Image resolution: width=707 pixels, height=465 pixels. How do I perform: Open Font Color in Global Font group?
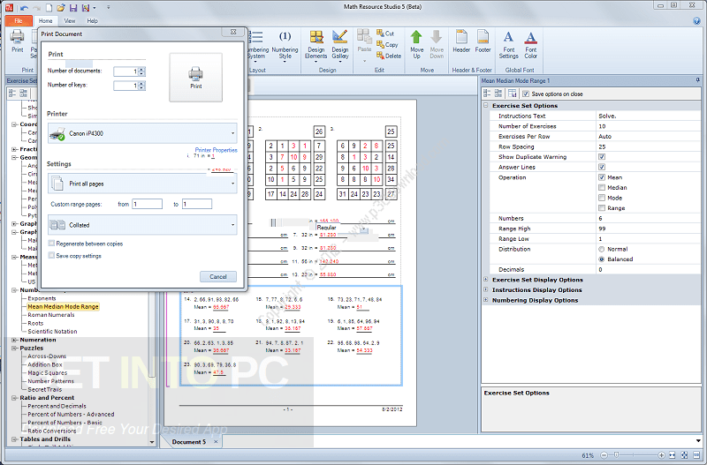tap(531, 45)
